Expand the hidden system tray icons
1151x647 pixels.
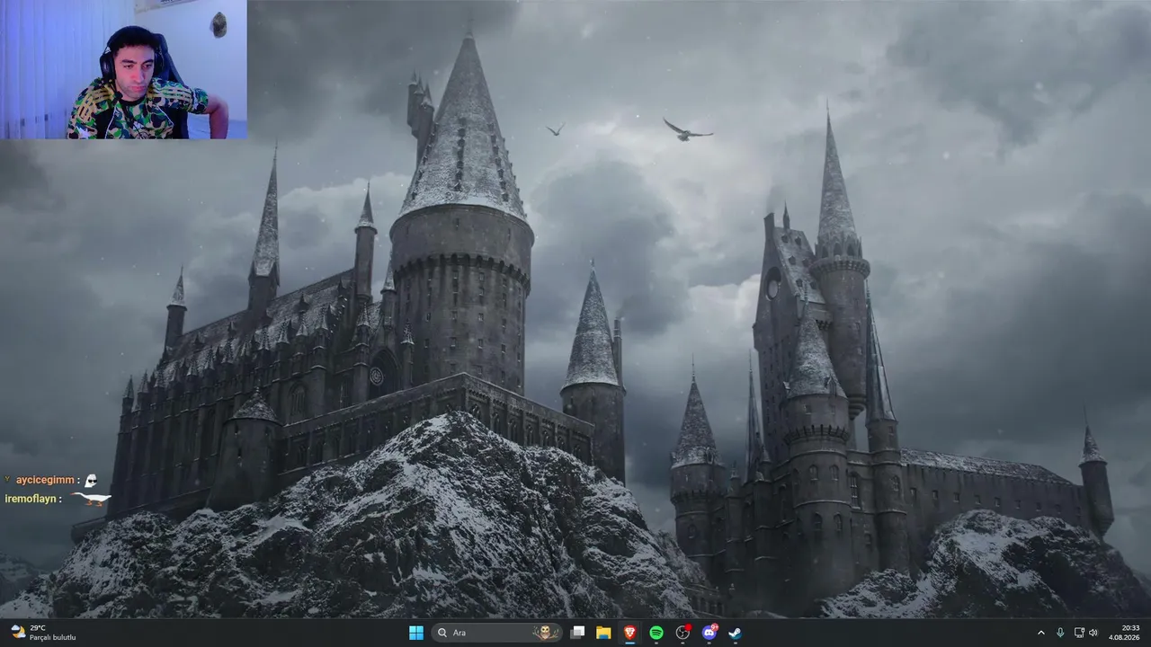[x=1041, y=633]
